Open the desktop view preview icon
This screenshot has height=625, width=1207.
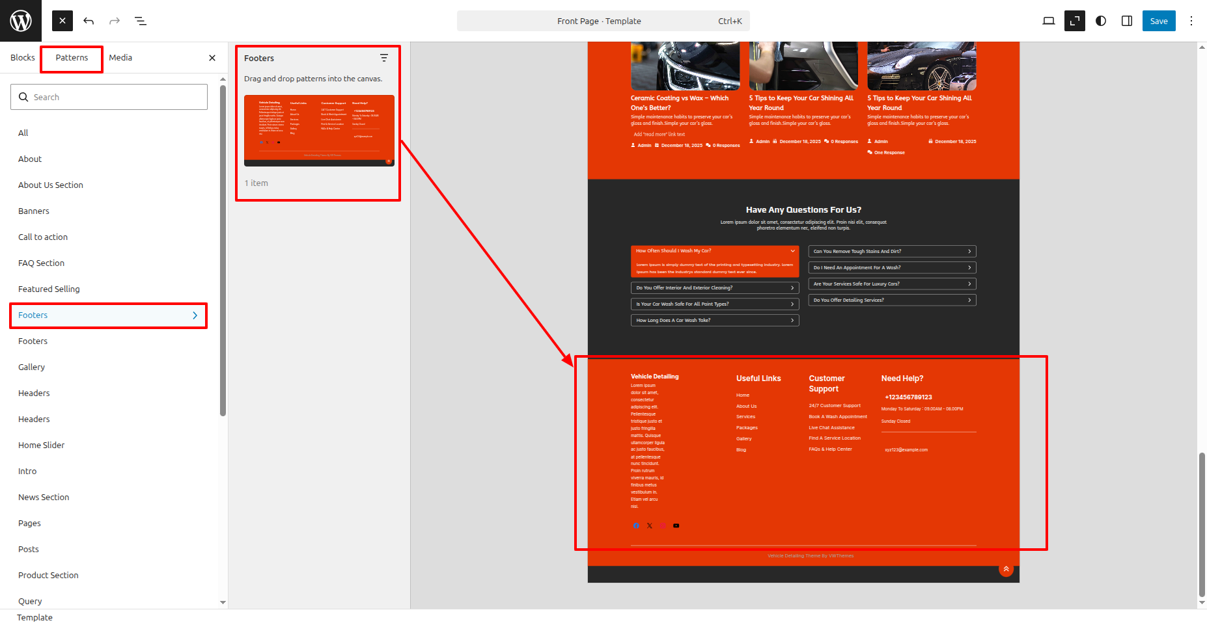(1048, 21)
